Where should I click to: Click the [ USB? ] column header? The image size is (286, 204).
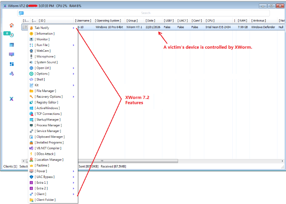tap(169, 21)
